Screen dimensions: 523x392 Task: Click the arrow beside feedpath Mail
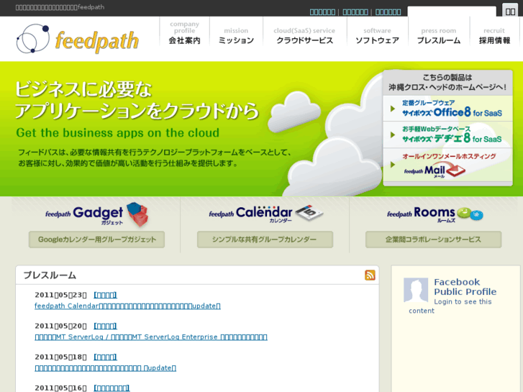[x=393, y=165]
